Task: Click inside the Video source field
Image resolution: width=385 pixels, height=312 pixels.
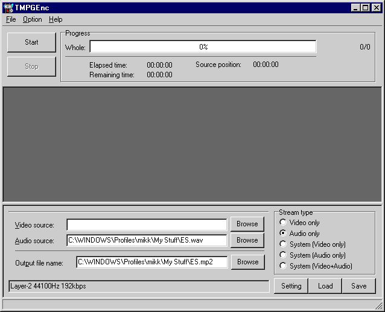Action: pos(147,224)
